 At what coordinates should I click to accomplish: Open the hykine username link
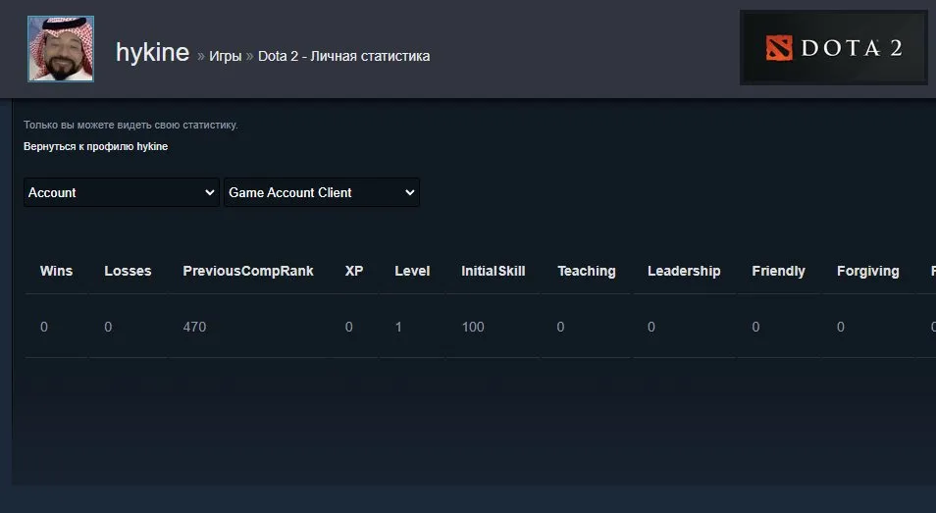click(152, 53)
